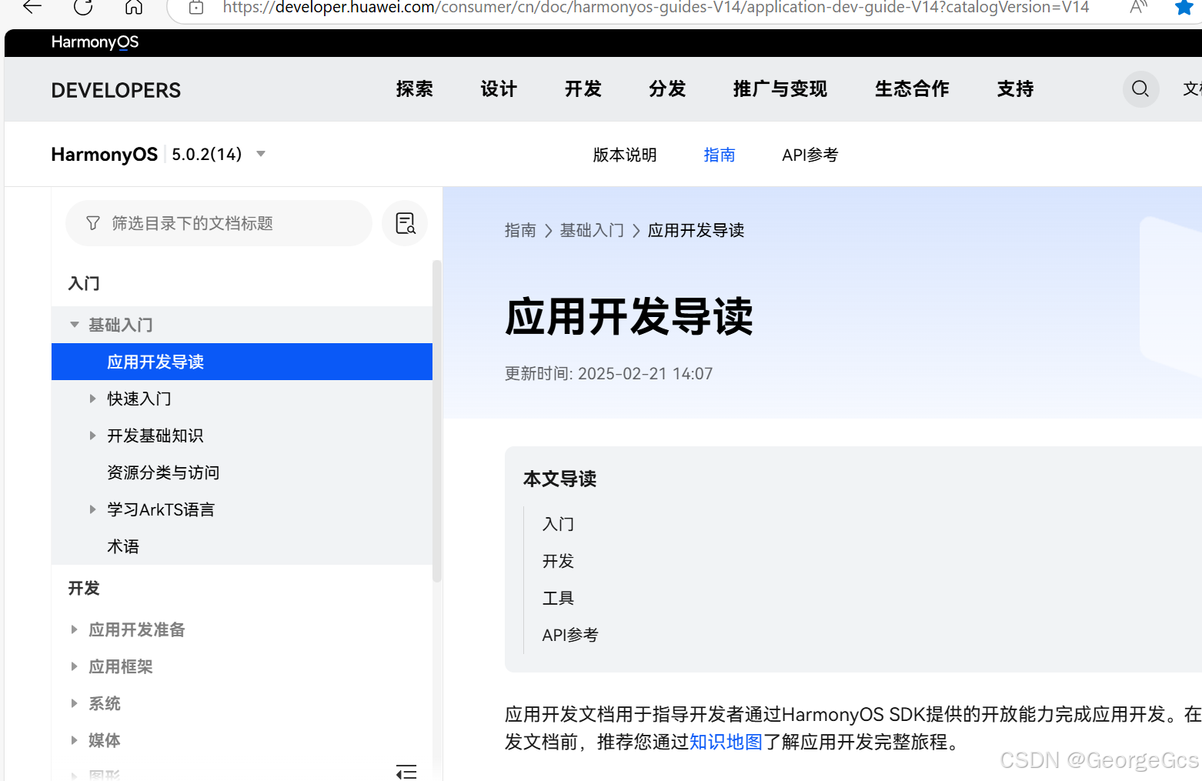Viewport: 1202px width, 781px height.
Task: Collapse the 基础入门 section
Action: (x=74, y=324)
